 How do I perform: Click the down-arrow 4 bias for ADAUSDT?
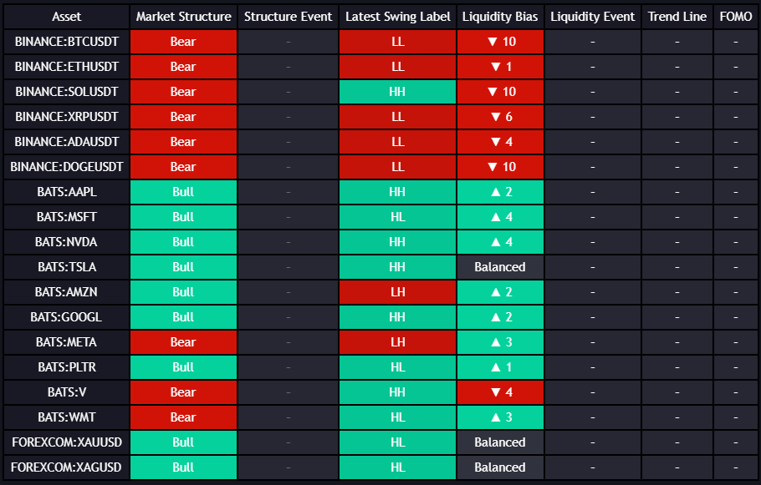pyautogui.click(x=500, y=142)
